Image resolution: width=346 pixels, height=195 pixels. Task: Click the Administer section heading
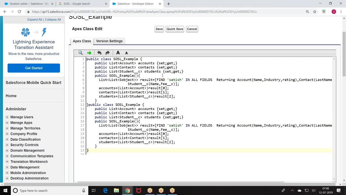(16, 109)
